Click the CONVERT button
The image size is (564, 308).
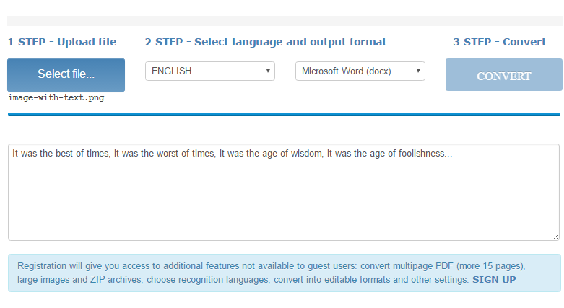point(503,75)
